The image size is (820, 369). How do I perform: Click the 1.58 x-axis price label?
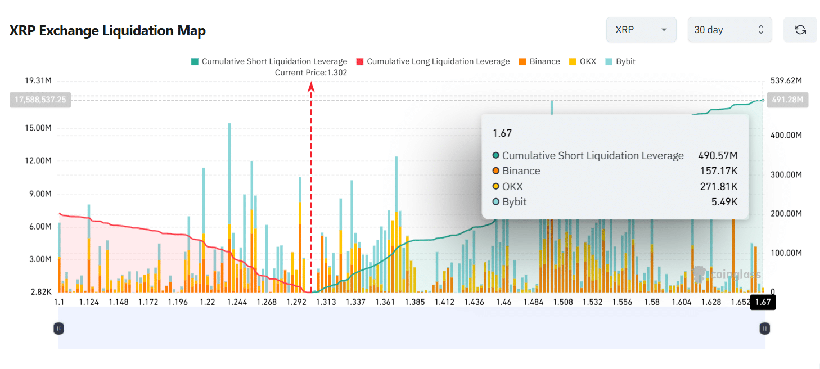pyautogui.click(x=652, y=302)
